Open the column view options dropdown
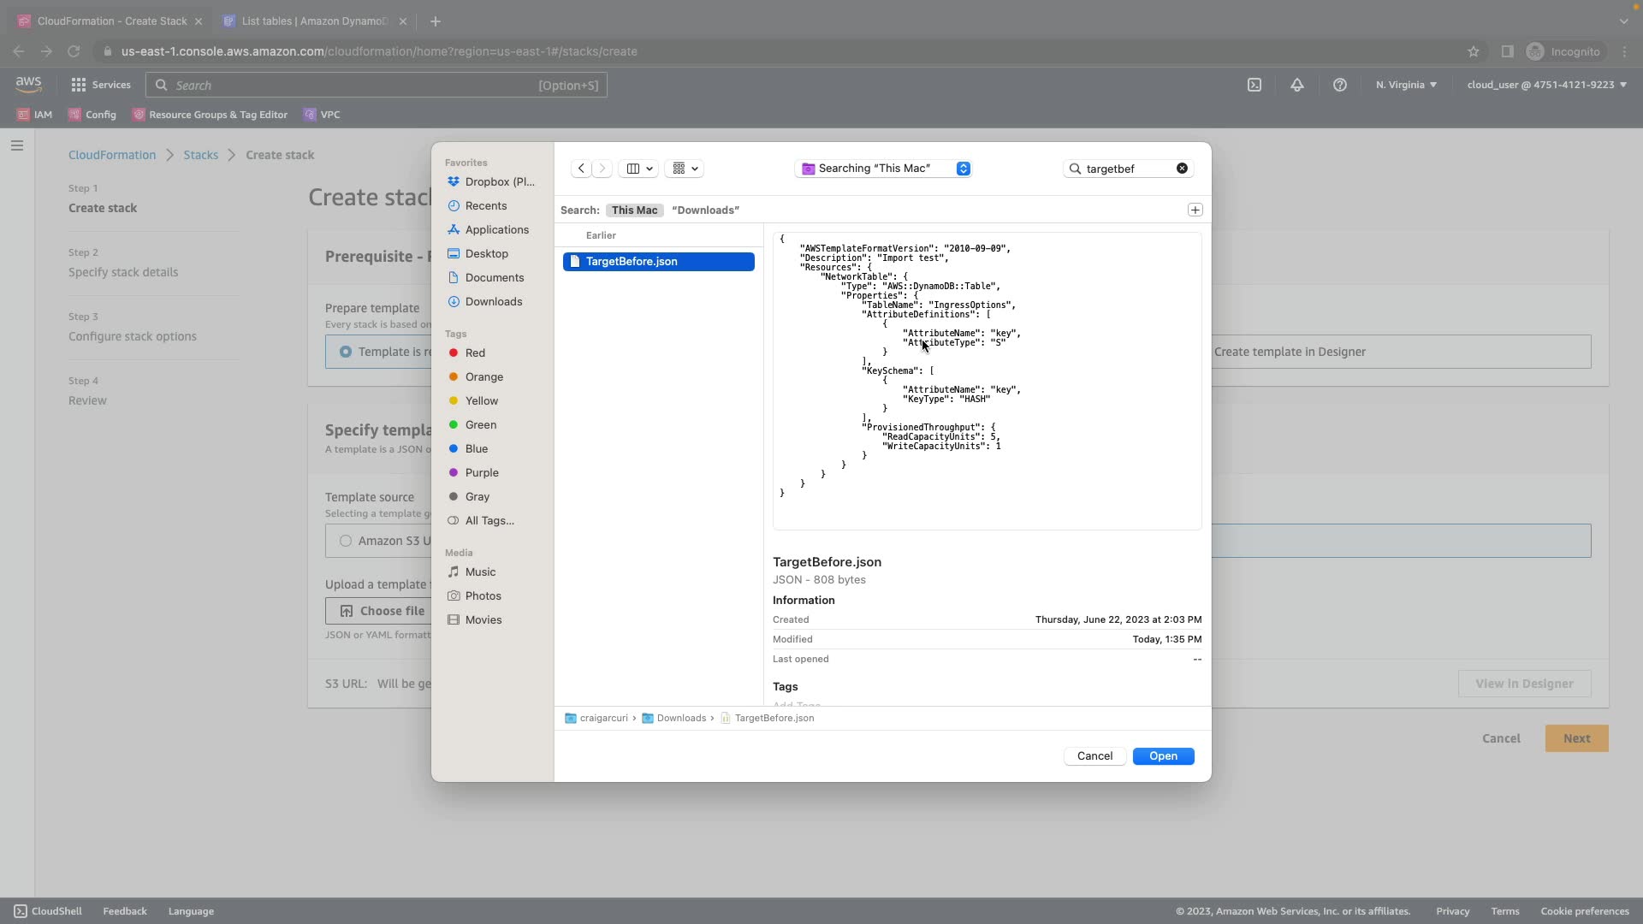 [639, 169]
